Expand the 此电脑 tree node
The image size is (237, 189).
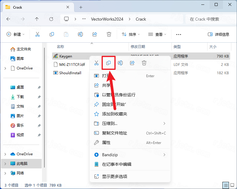click(5, 164)
